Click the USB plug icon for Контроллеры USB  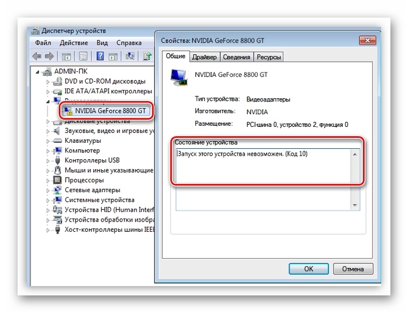tap(58, 160)
